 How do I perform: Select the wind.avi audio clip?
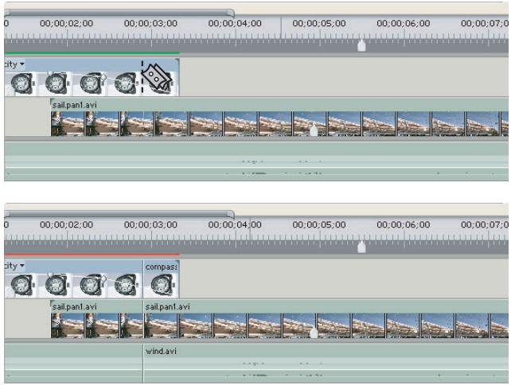click(x=326, y=364)
